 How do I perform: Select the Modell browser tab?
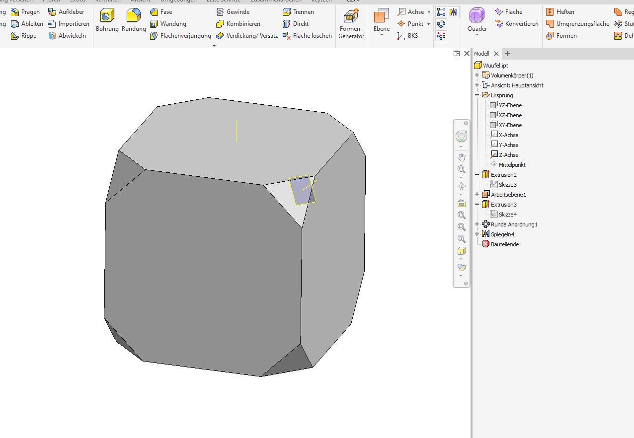coord(481,54)
